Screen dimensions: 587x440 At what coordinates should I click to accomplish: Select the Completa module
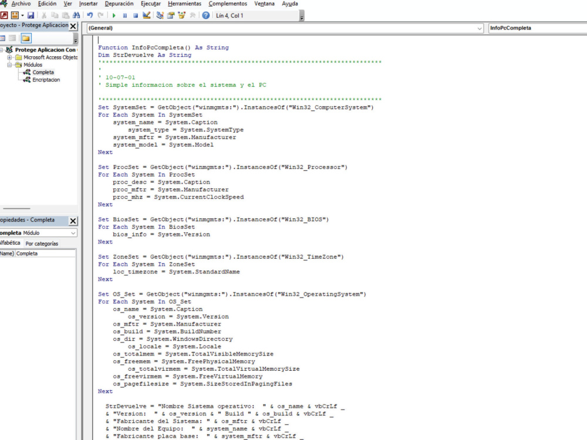click(43, 72)
